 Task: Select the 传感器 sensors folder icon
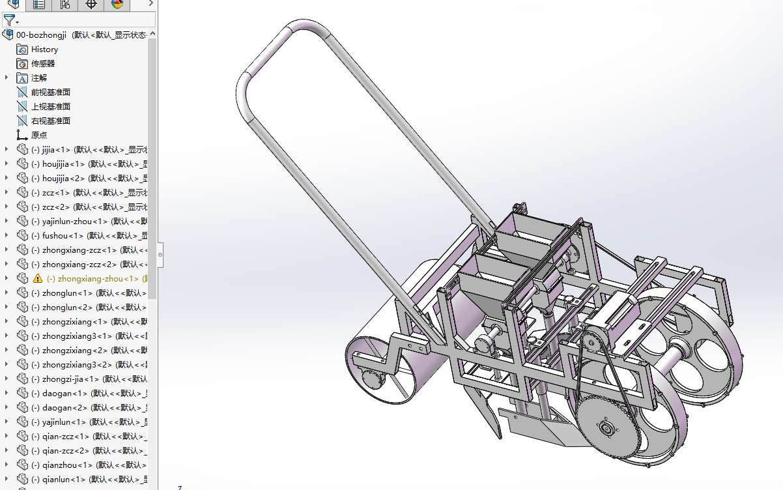(22, 64)
